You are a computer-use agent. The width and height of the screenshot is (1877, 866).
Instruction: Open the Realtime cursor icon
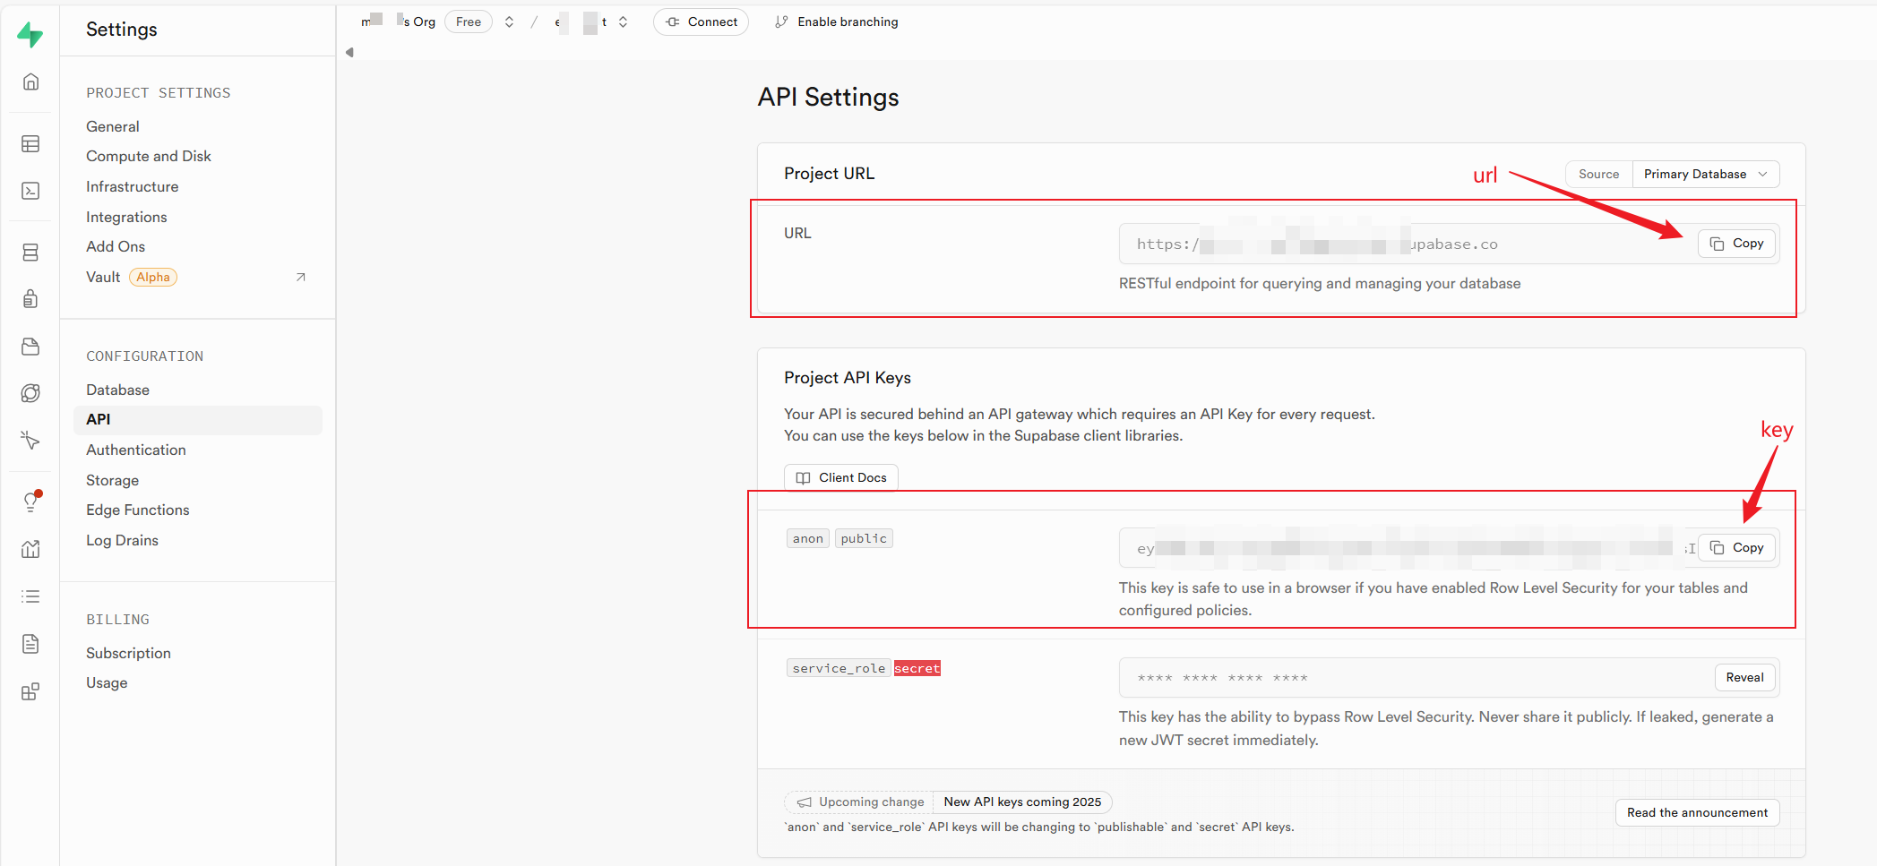(x=30, y=440)
